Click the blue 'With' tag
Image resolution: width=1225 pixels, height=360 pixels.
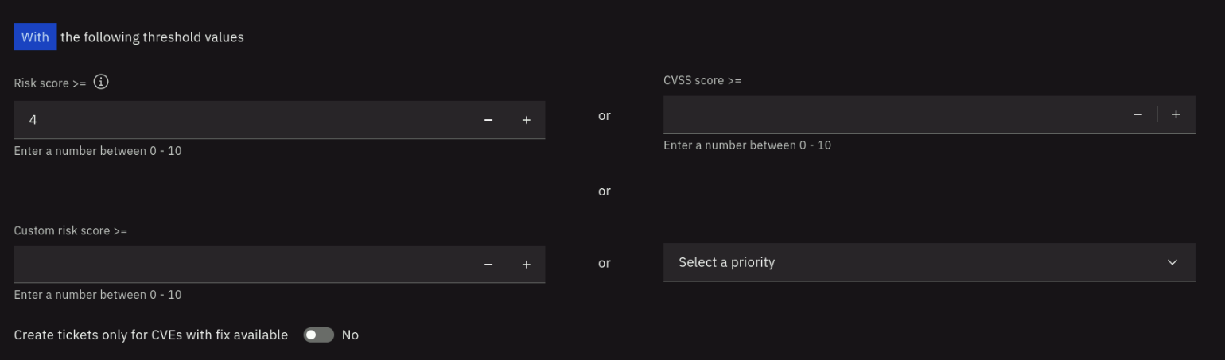[x=35, y=37]
